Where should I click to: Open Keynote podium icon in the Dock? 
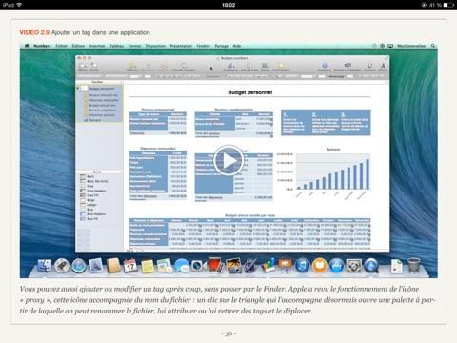click(x=285, y=265)
